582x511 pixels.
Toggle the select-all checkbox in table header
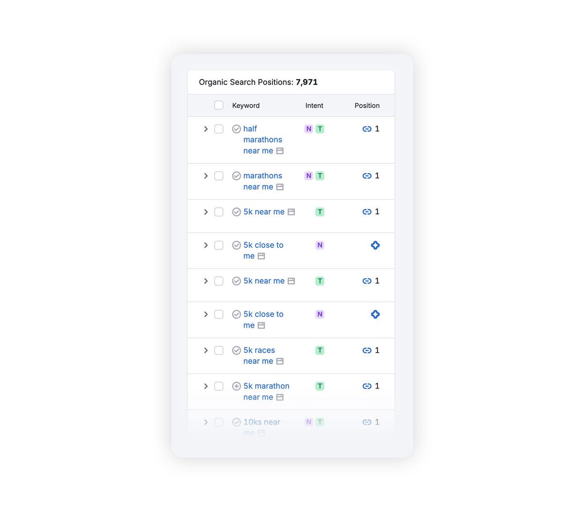tap(219, 105)
